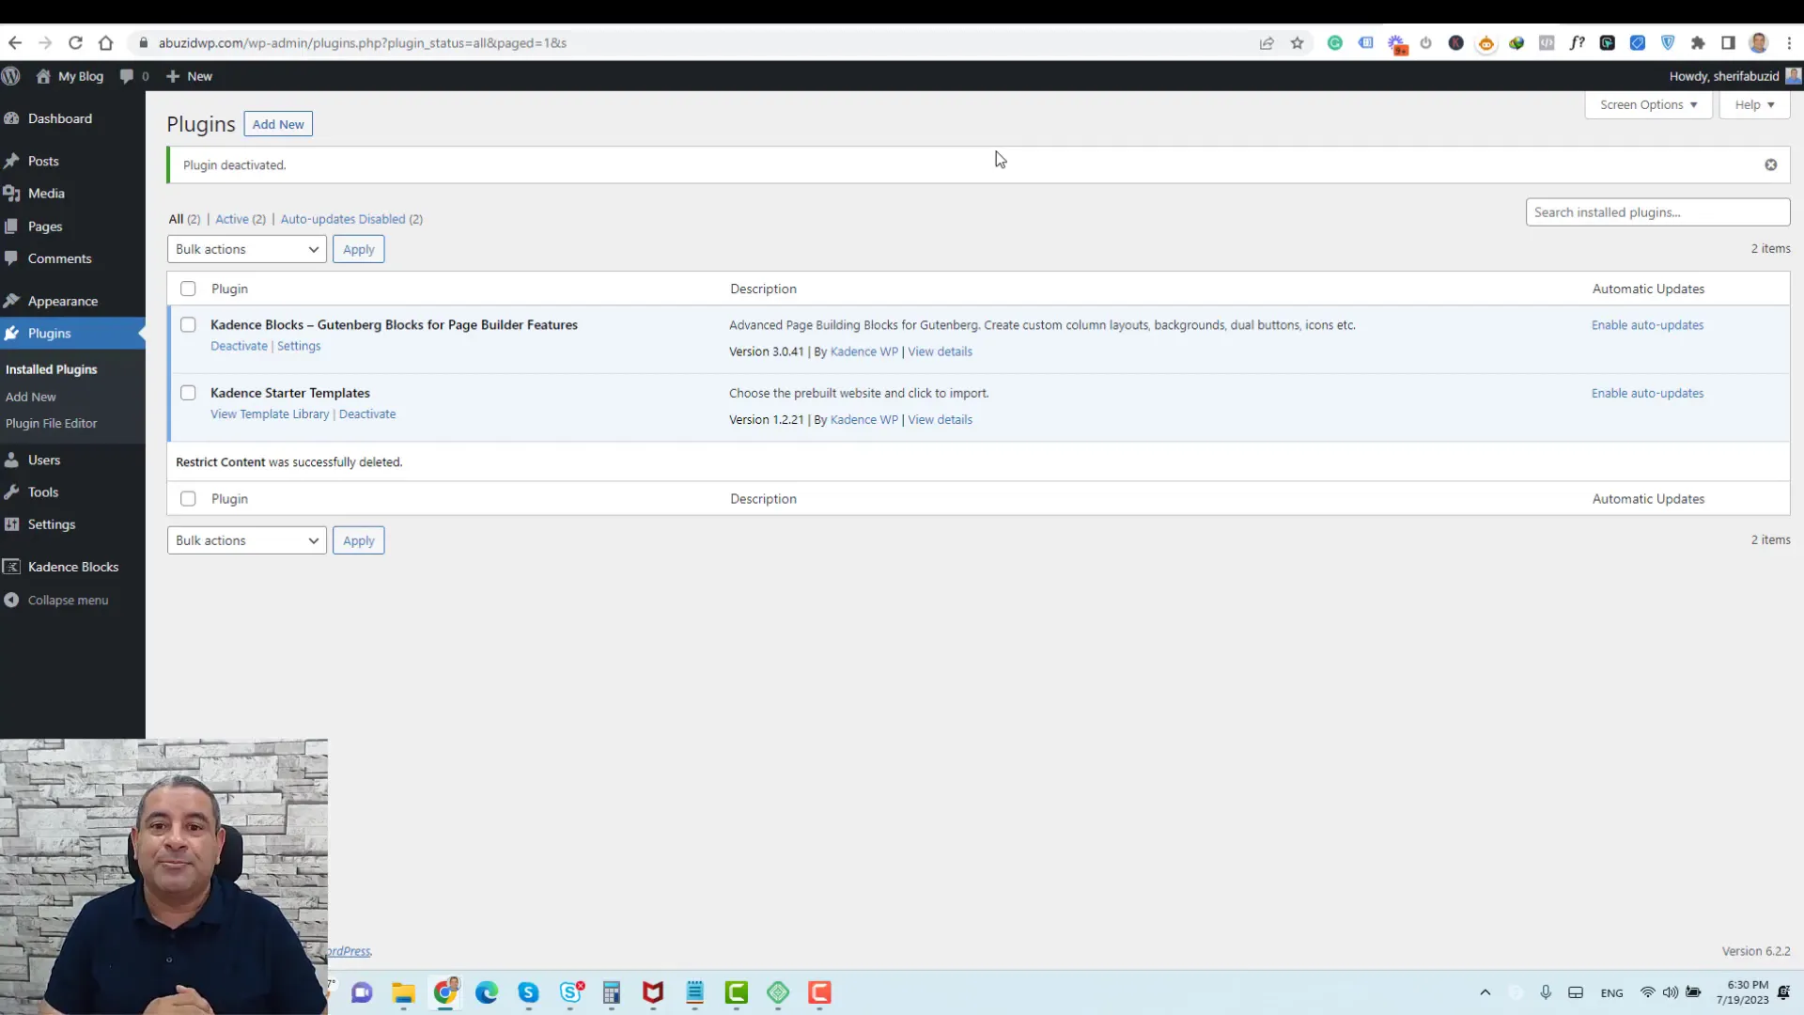Reload the page in browser
This screenshot has height=1015, width=1804.
[75, 43]
